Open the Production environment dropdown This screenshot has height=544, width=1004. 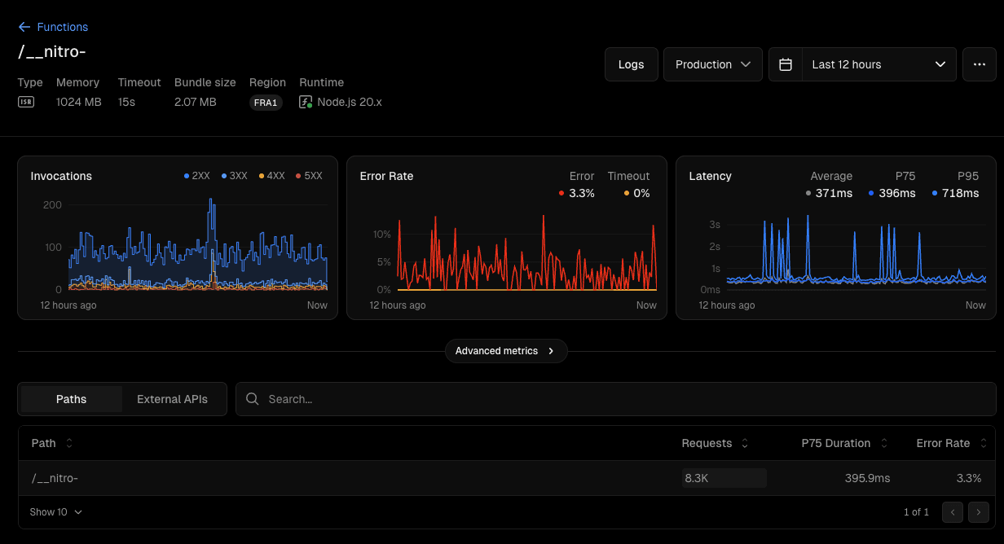(712, 64)
